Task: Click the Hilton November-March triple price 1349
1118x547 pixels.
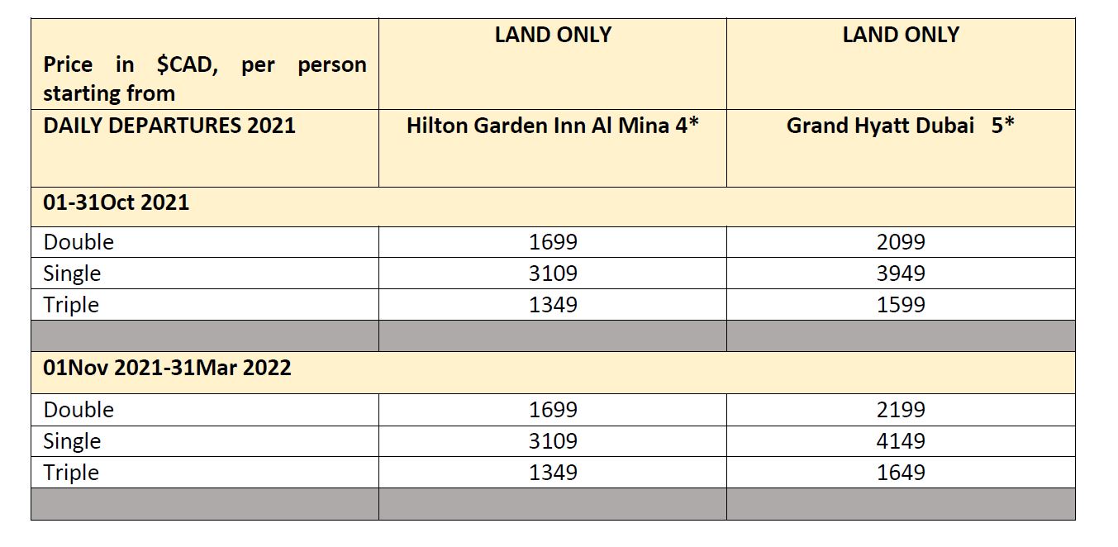Action: [553, 473]
